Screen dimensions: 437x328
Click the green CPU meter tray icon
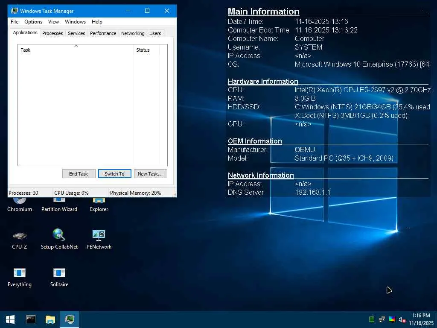coord(372,319)
